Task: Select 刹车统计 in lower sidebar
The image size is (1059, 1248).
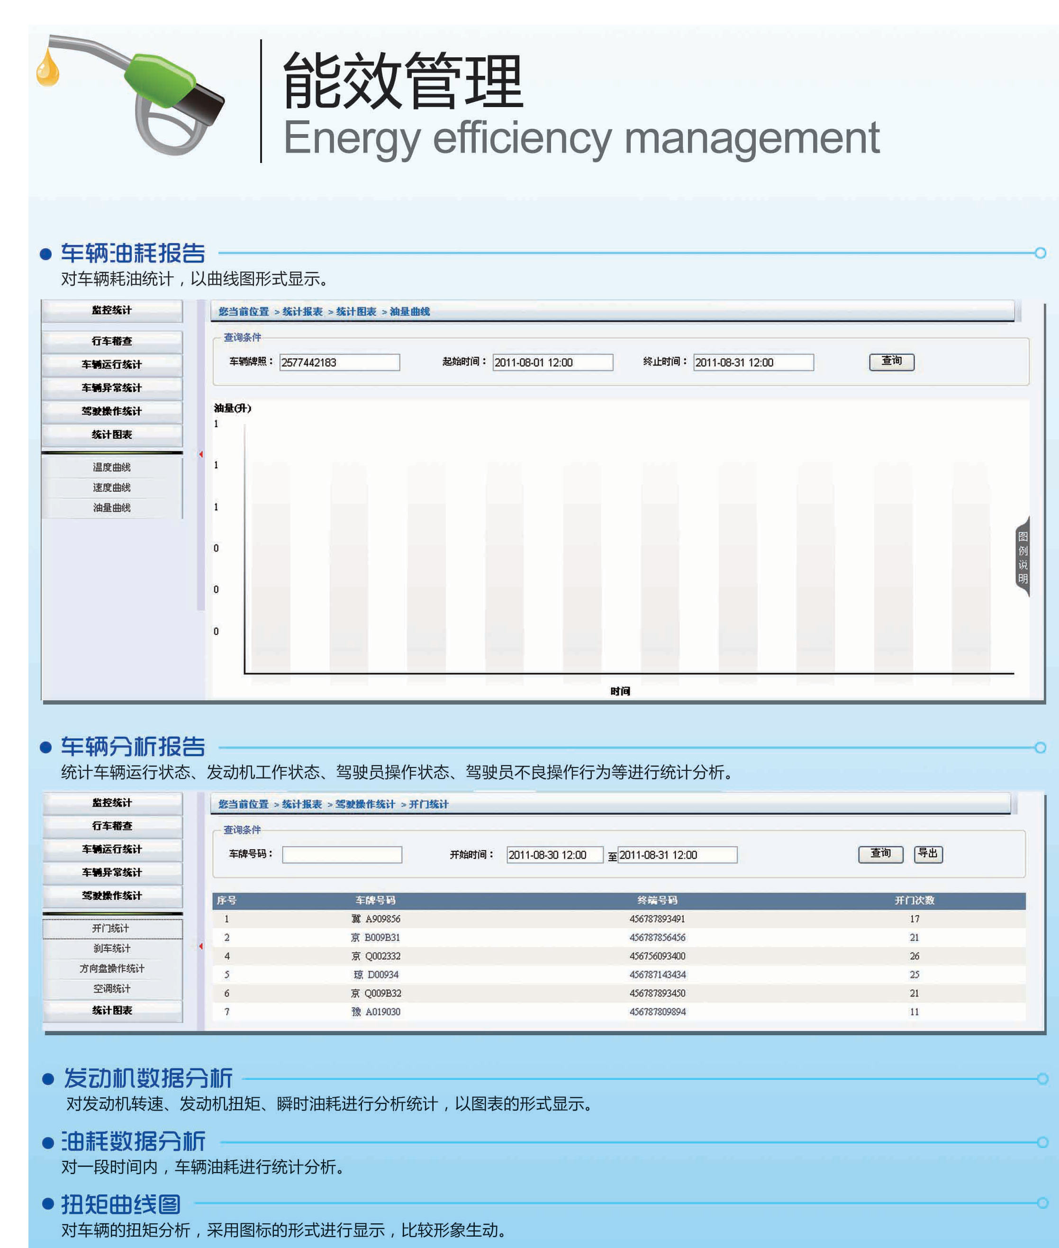Action: tap(112, 949)
